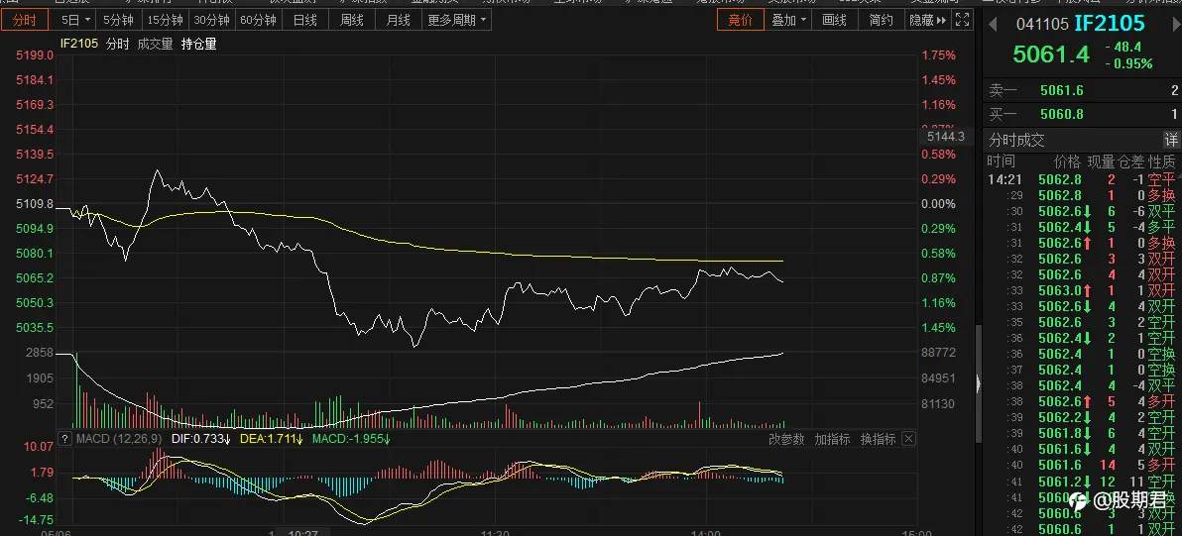This screenshot has height=536, width=1182.
Task: Click the 现量 column header
Action: click(1100, 161)
